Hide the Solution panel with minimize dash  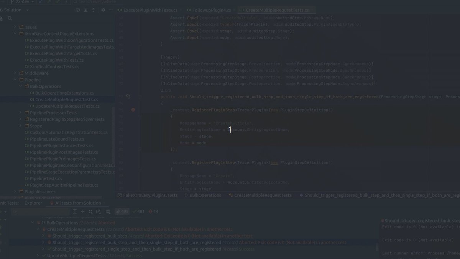click(x=111, y=10)
